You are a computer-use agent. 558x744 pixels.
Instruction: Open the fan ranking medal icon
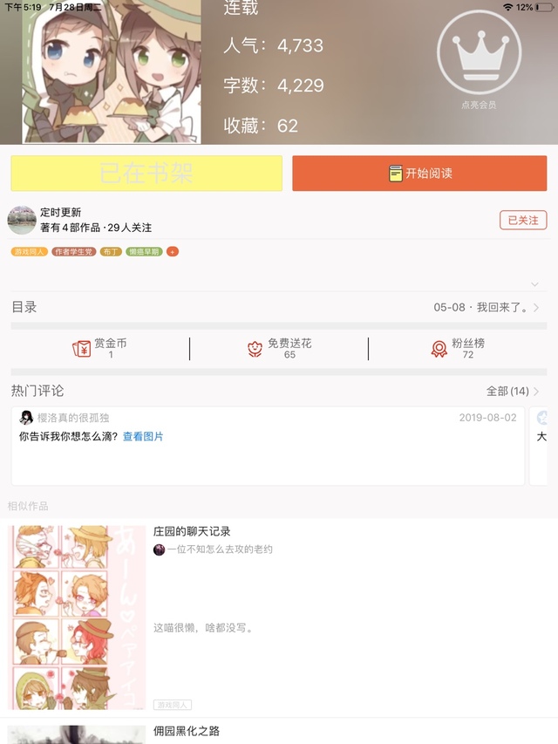439,349
